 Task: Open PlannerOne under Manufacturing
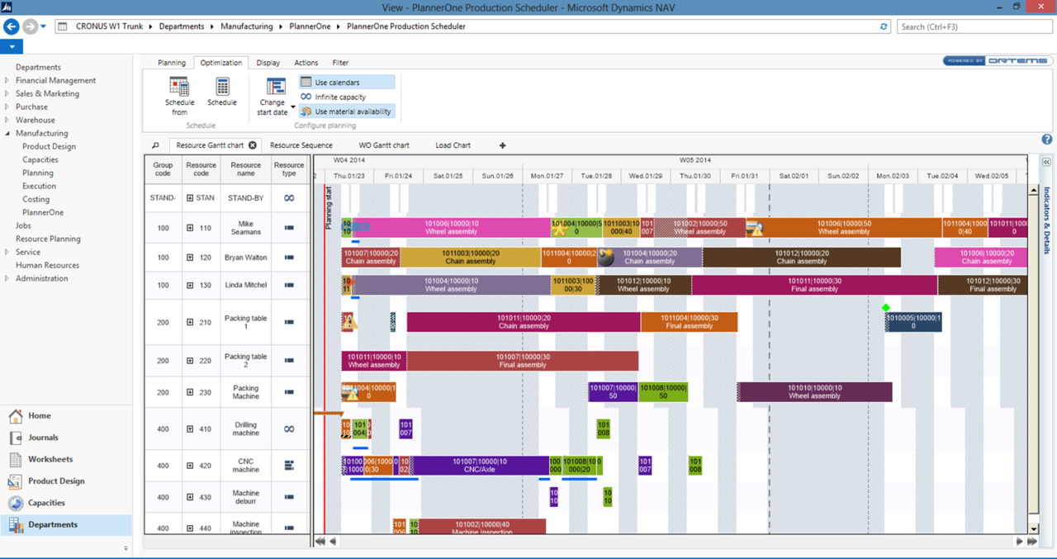43,212
